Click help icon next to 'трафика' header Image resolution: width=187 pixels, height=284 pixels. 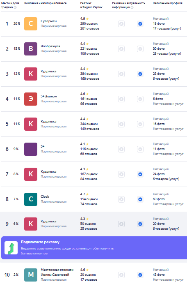(x=15, y=7)
